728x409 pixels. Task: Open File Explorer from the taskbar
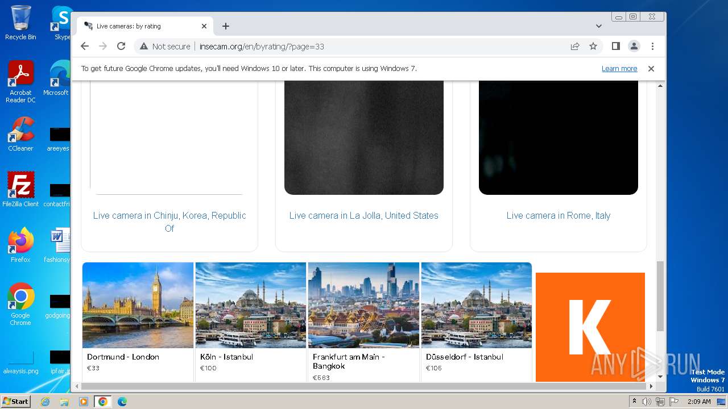coord(64,402)
